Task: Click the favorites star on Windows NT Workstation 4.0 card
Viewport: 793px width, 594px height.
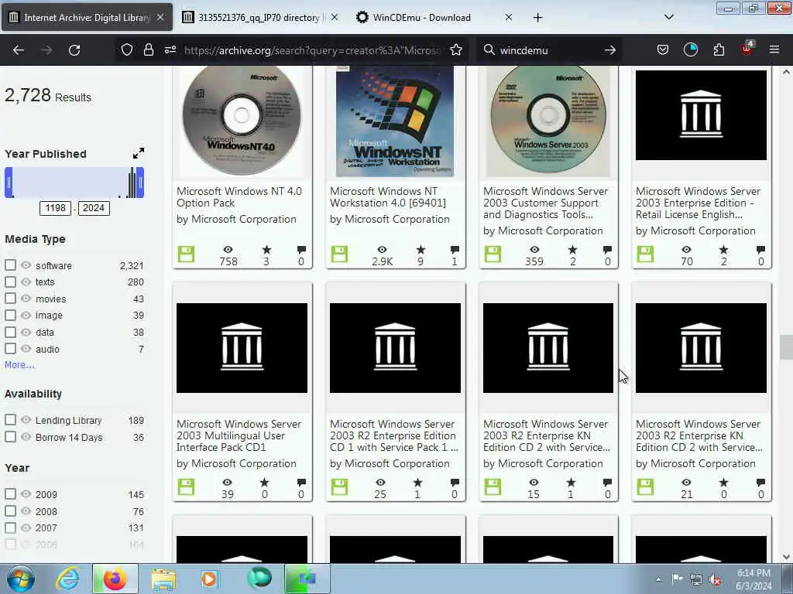Action: tap(421, 250)
